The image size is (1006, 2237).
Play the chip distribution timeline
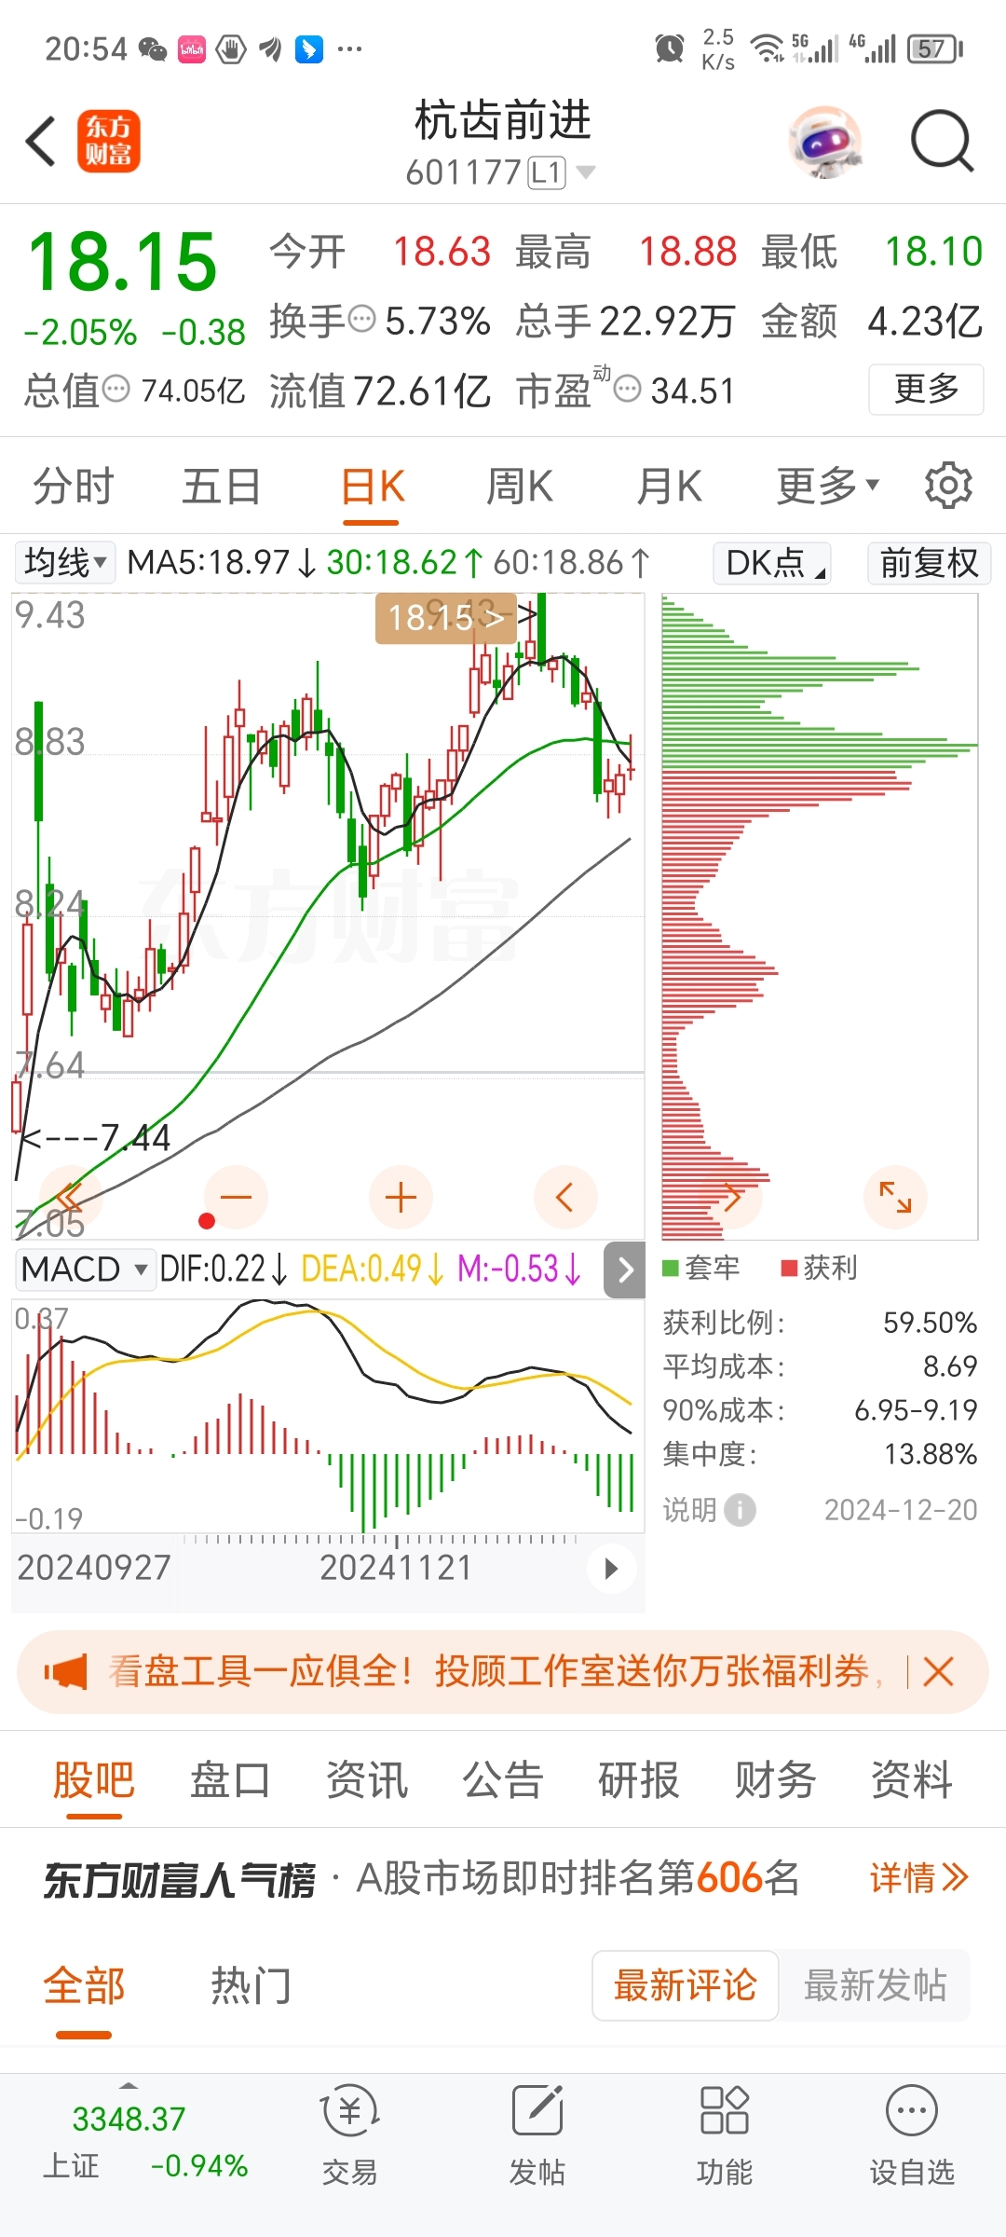click(611, 1569)
